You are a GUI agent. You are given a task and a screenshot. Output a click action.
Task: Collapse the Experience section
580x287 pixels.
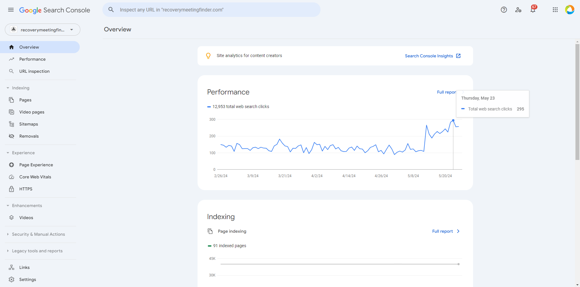[x=8, y=153]
